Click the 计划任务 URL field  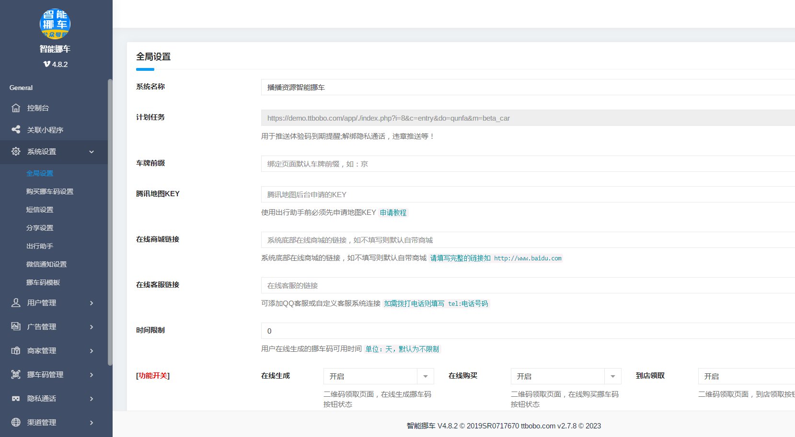coord(528,118)
